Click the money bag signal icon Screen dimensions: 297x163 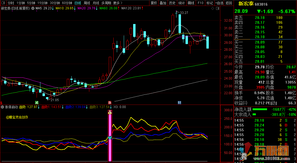pos(110,112)
